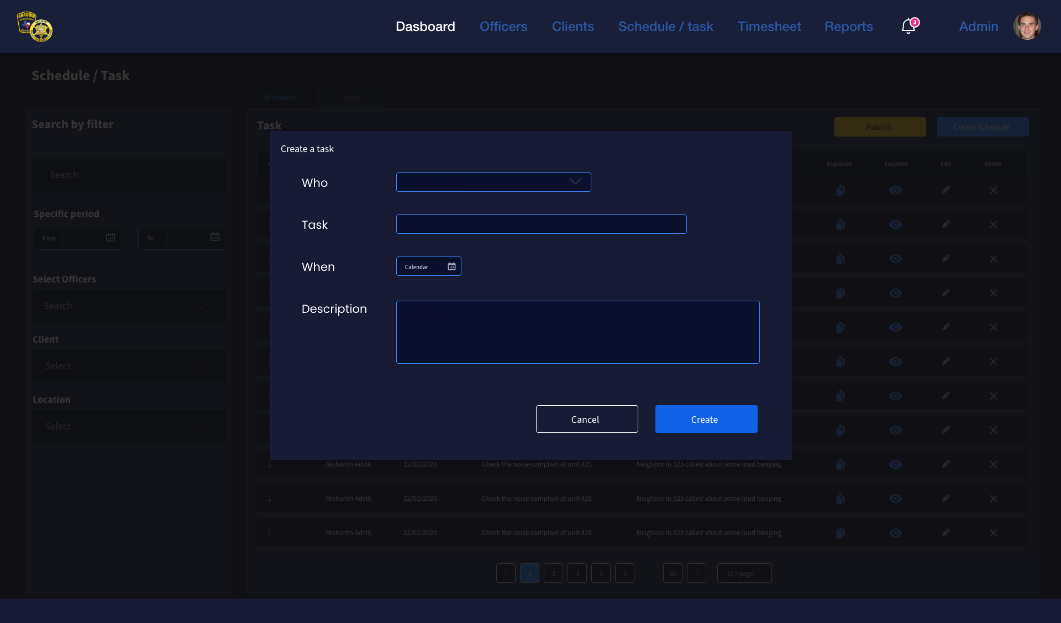This screenshot has height=623, width=1061.
Task: Open the From date calendar icon
Action: [x=111, y=238]
